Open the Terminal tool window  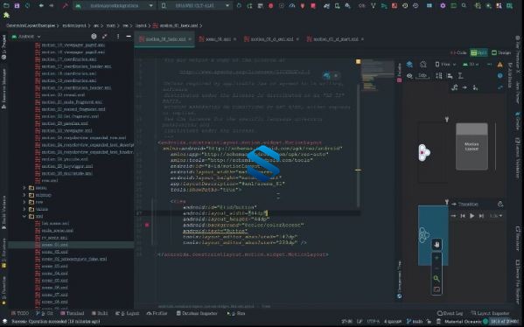point(73,313)
